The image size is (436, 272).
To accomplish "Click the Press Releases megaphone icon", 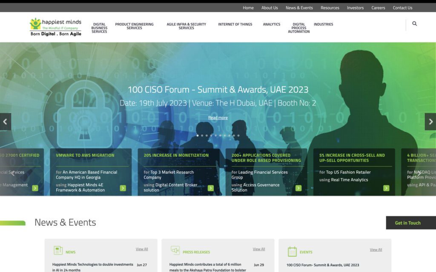I will (x=175, y=250).
